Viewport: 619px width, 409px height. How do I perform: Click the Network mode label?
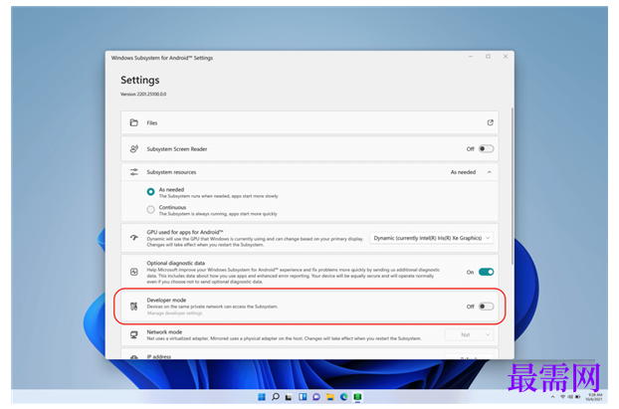point(164,332)
